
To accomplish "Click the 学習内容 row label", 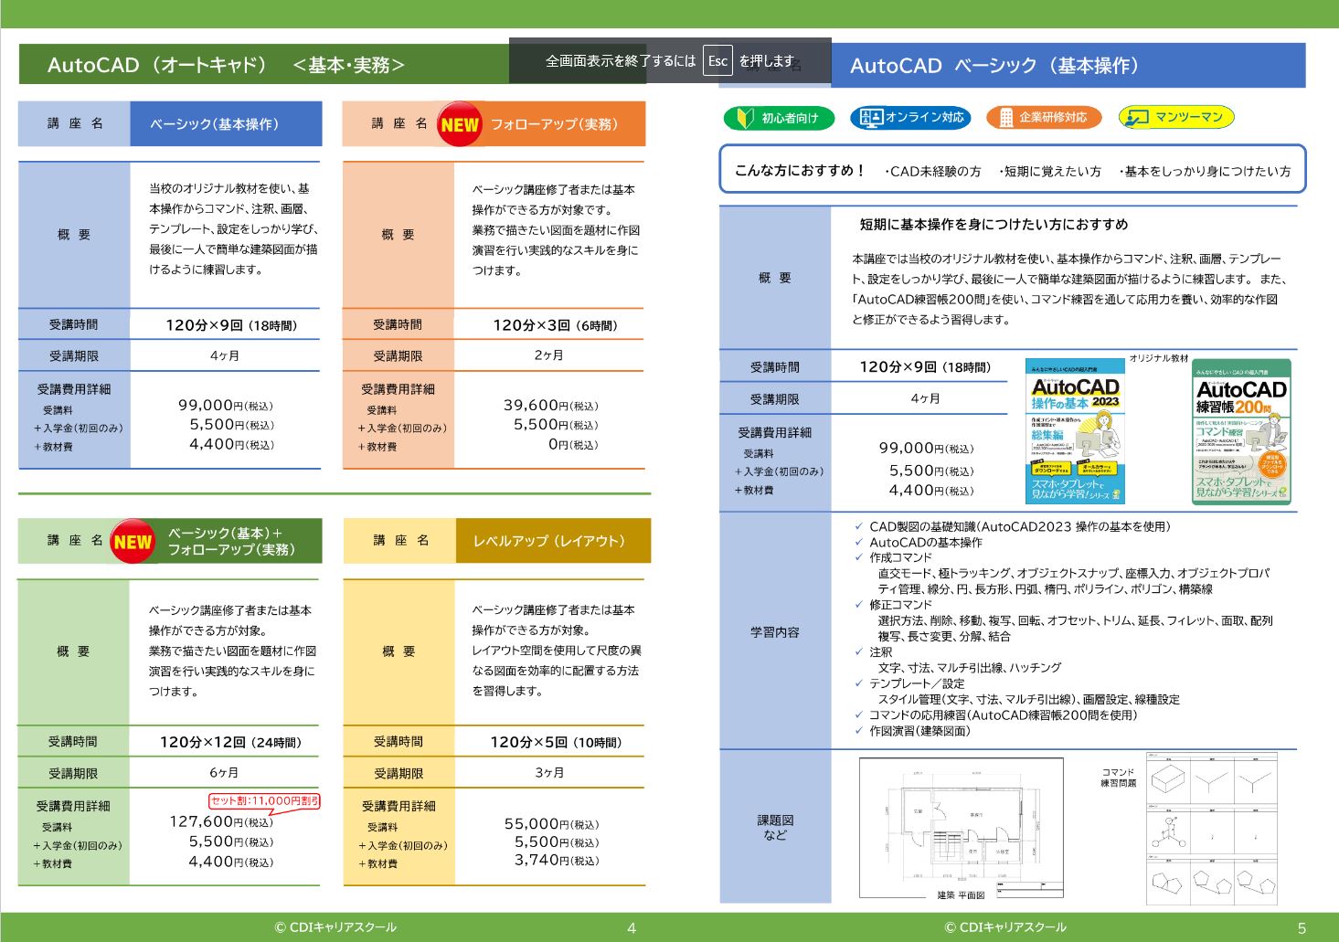I will 775,631.
